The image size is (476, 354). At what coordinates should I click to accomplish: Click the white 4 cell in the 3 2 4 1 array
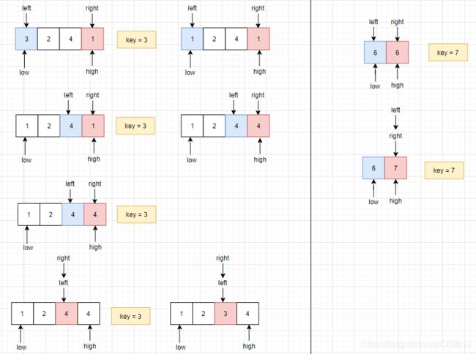click(x=70, y=39)
